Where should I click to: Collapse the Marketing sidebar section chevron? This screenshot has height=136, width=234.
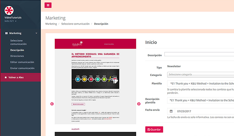[36, 33]
